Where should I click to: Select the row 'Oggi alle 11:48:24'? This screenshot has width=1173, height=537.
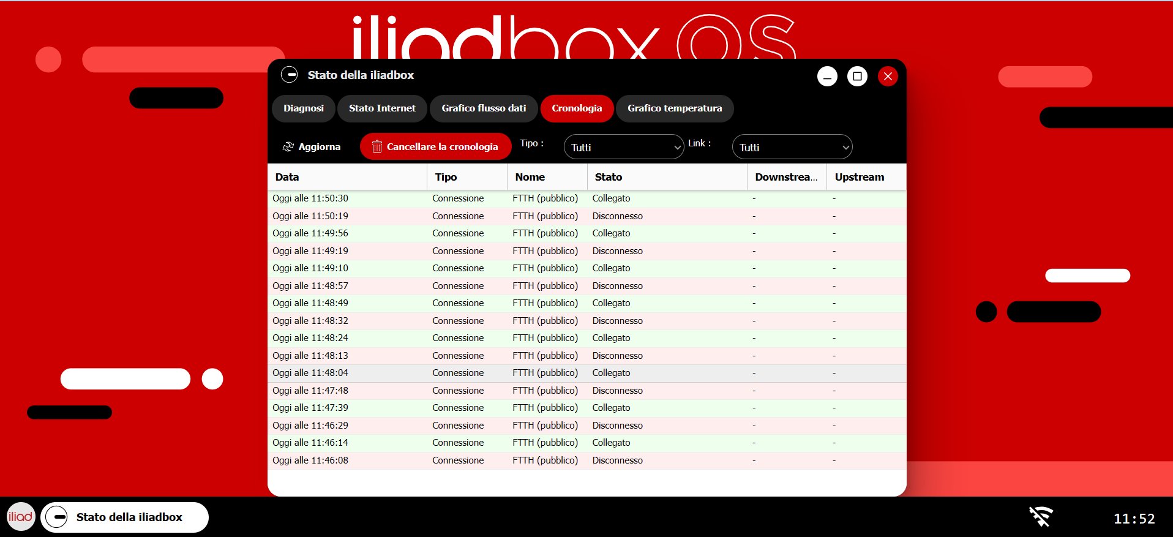[x=587, y=338]
